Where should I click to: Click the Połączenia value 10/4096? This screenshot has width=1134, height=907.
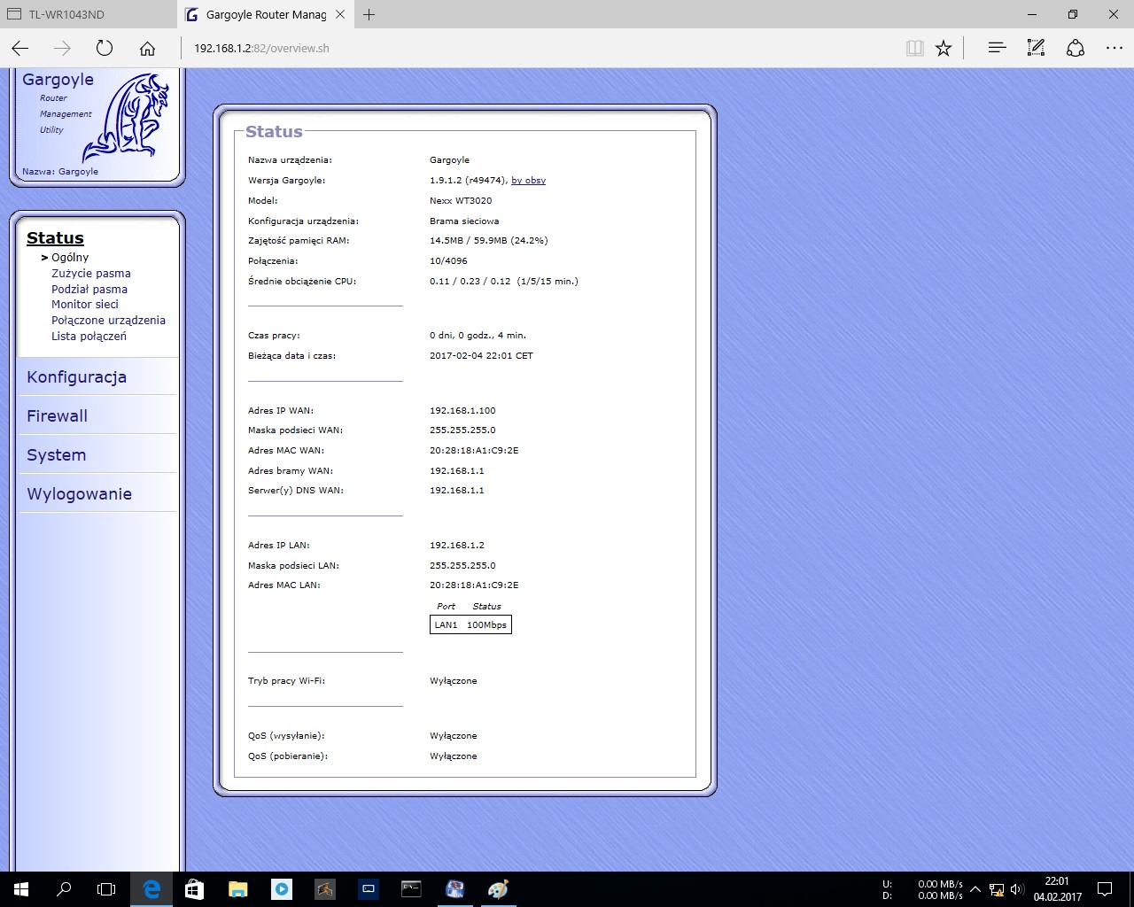point(448,261)
